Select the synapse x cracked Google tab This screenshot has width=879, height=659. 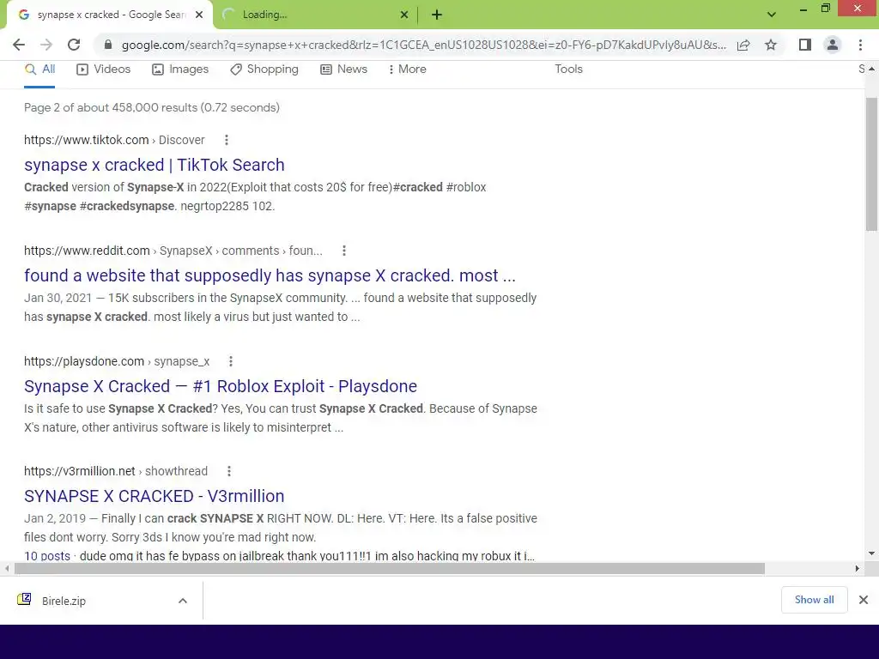(109, 15)
